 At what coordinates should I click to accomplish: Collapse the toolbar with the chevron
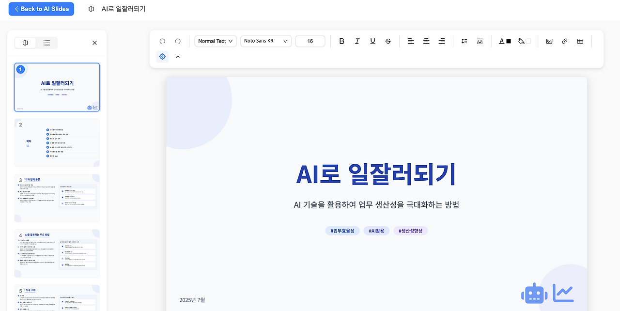pos(177,57)
